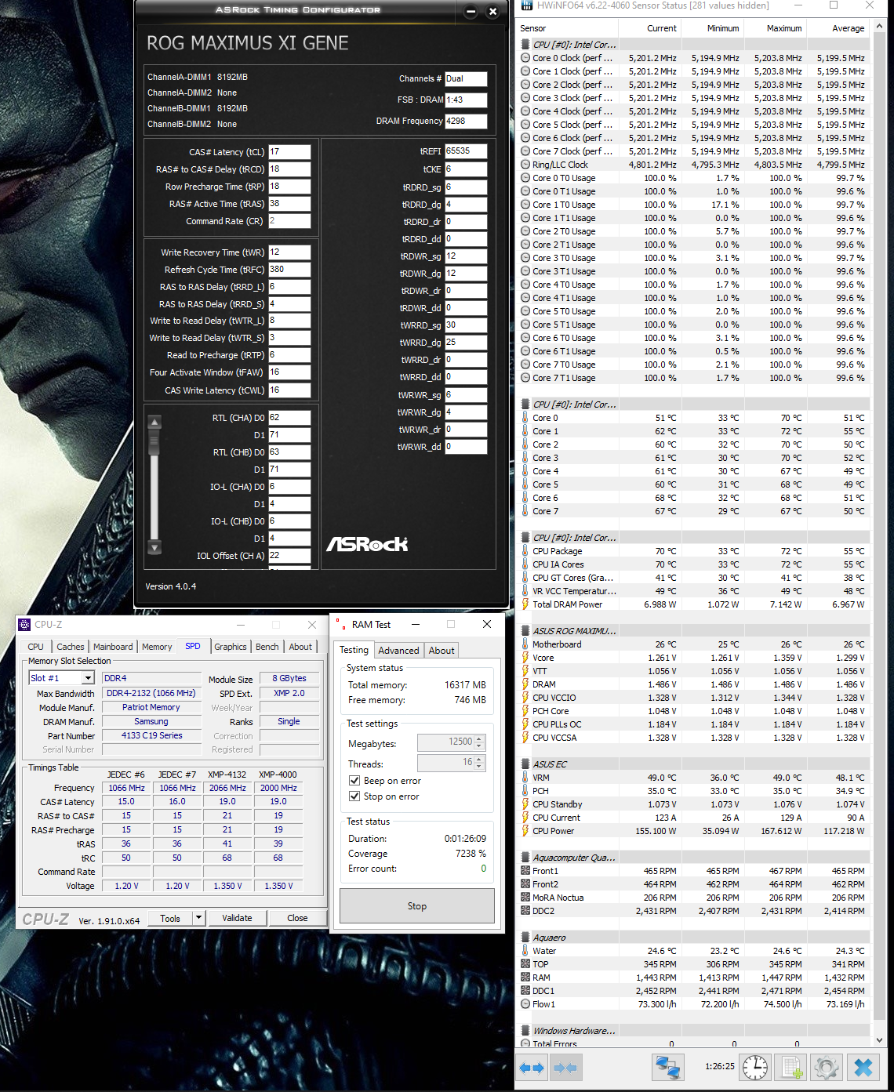Click HWiNFO blue X close sensors icon
894x1092 pixels.
863,1067
